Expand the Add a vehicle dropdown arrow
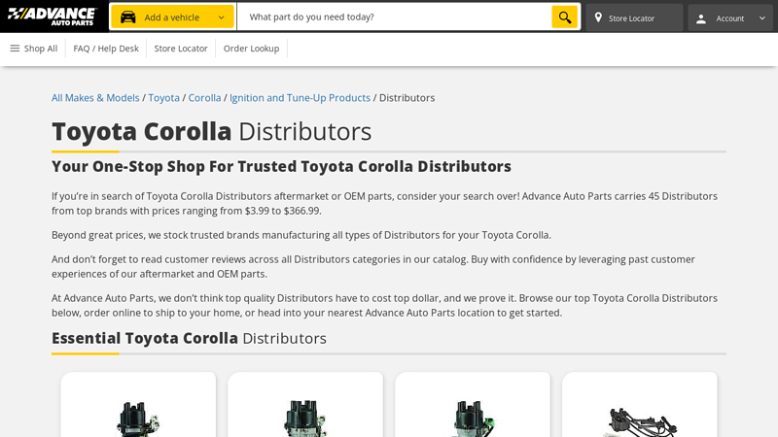The image size is (778, 437). click(x=221, y=17)
